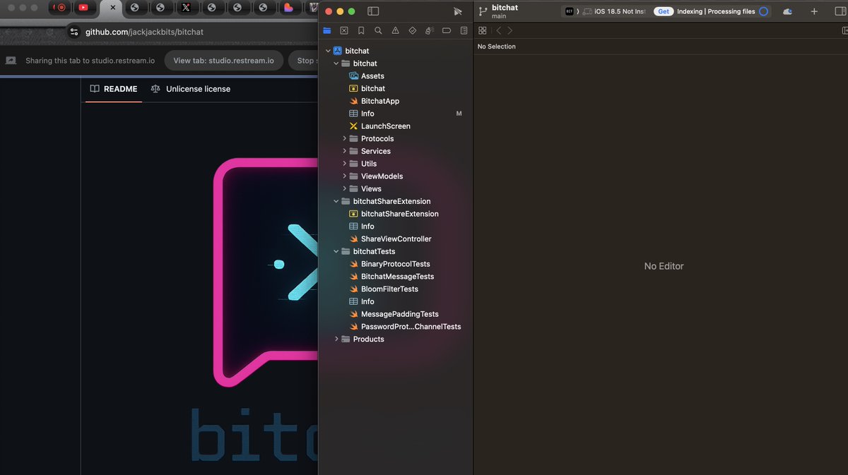848x475 pixels.
Task: Open the Library with the plus button
Action: tap(814, 11)
